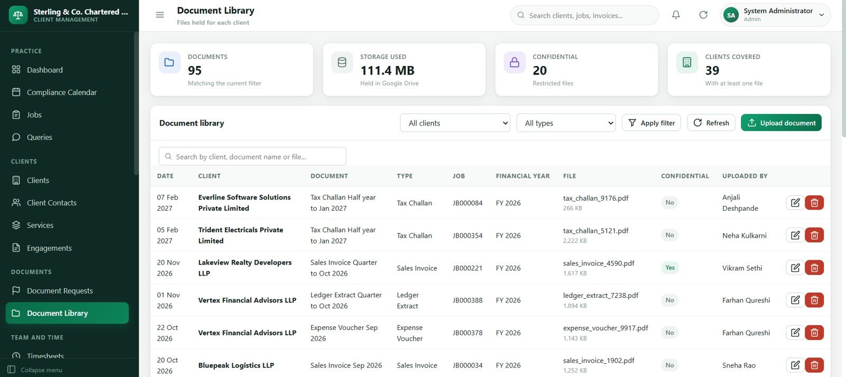
Task: Delete the sales_invoice_1902.pdf row
Action: click(x=814, y=365)
